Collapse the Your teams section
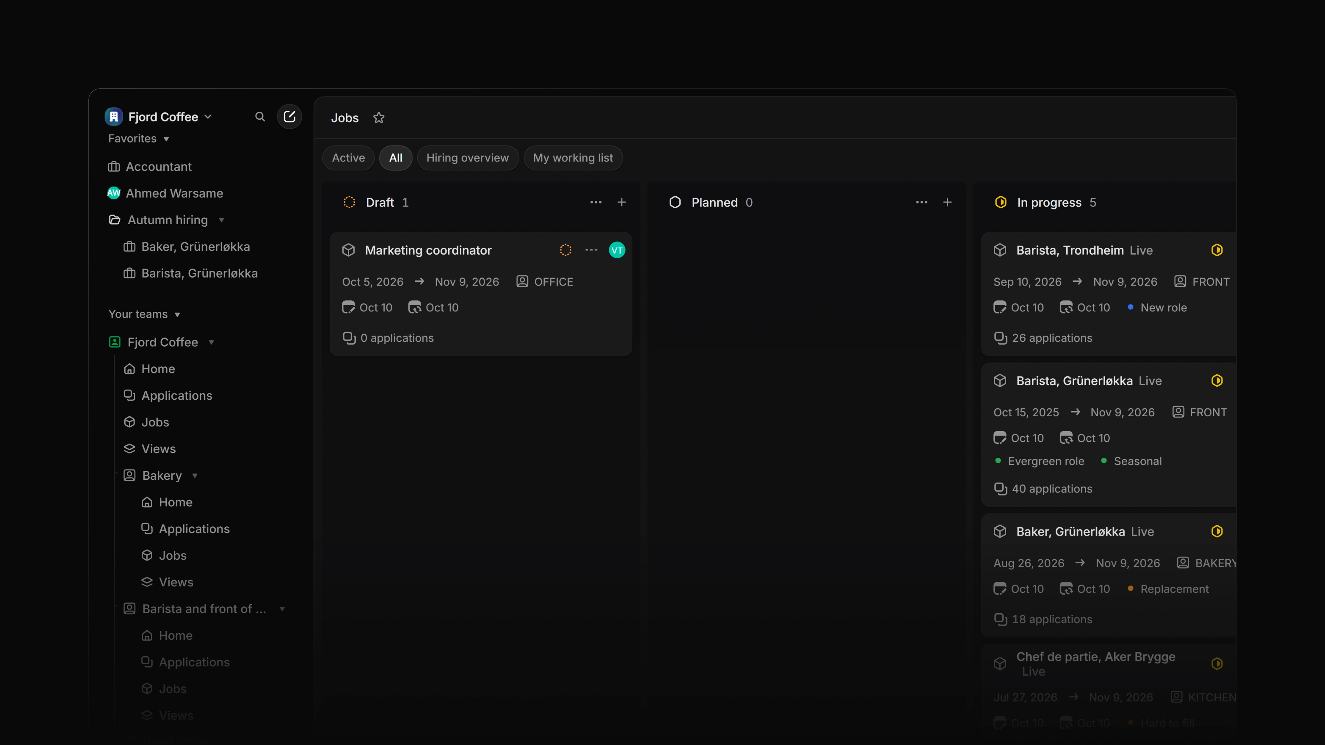1325x745 pixels. pos(177,315)
